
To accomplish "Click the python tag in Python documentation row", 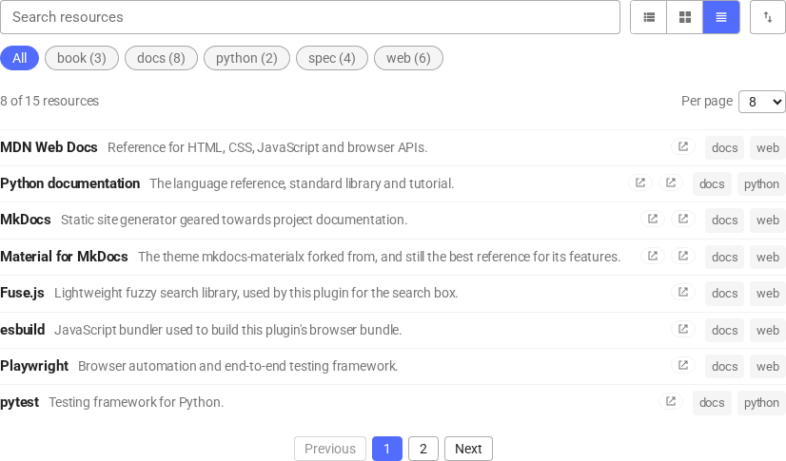I will [x=761, y=183].
